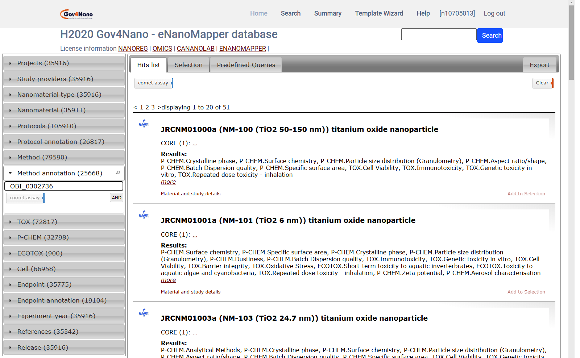The height and width of the screenshot is (358, 580).
Task: Collapse the Method annotation facet
Action: point(59,173)
